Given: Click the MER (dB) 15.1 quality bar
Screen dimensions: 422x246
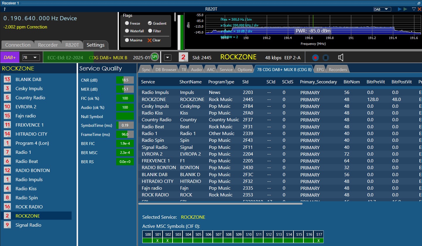Looking at the screenshot, I should 125,89.
